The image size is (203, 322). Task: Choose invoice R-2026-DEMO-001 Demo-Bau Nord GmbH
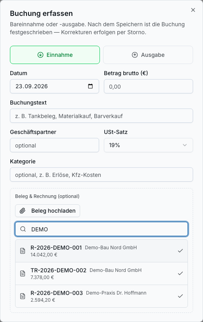click(x=101, y=251)
